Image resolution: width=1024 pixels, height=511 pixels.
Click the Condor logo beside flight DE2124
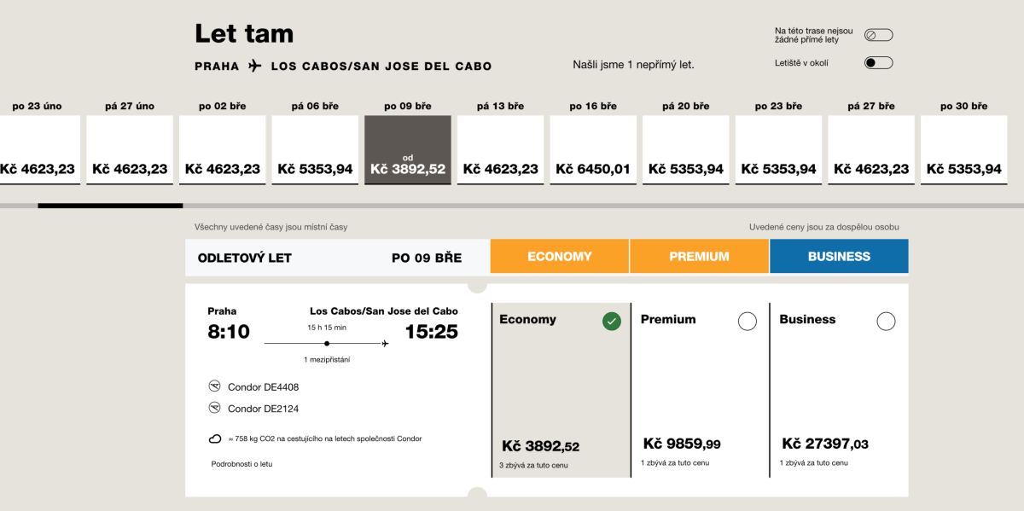coord(215,408)
